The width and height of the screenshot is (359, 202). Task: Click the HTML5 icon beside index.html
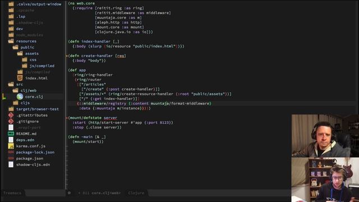click(x=20, y=78)
